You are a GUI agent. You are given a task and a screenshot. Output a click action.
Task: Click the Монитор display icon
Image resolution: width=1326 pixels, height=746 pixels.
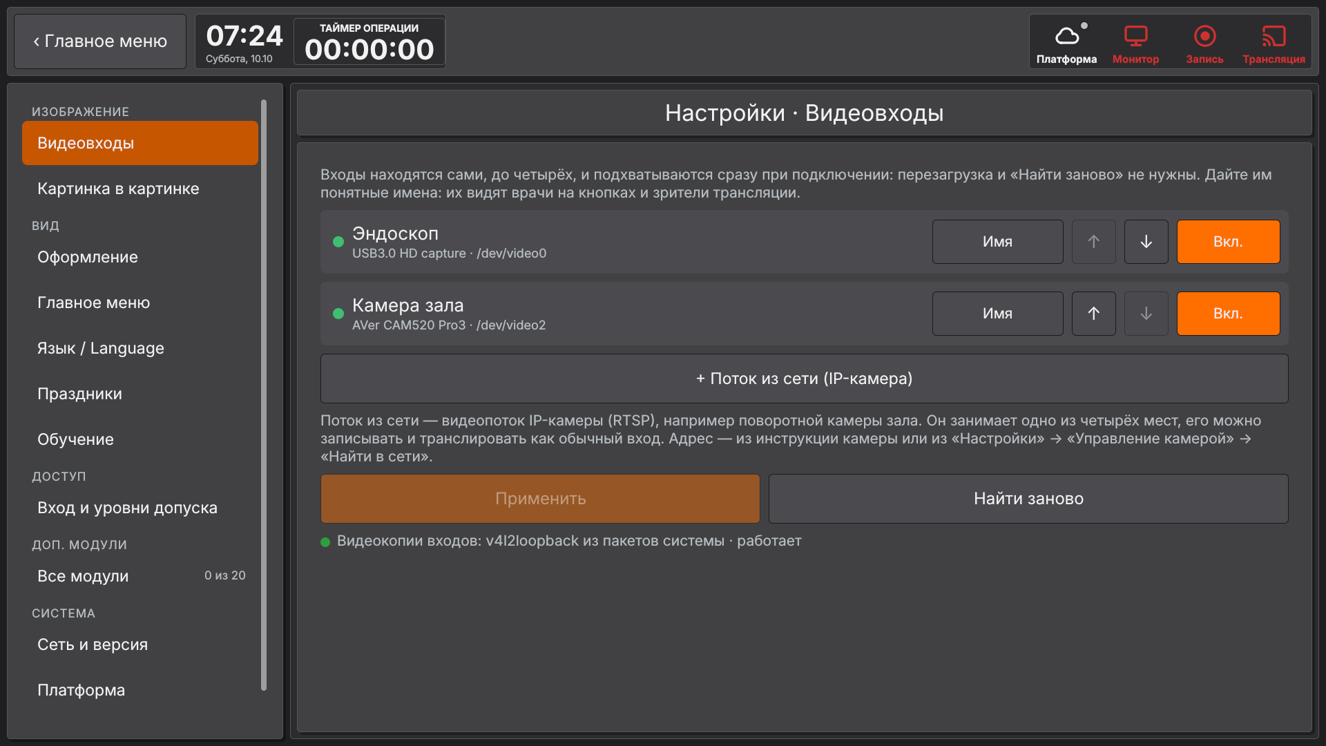click(x=1135, y=42)
